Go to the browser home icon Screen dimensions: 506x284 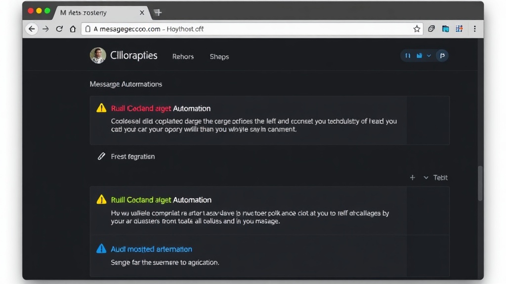[x=73, y=29]
